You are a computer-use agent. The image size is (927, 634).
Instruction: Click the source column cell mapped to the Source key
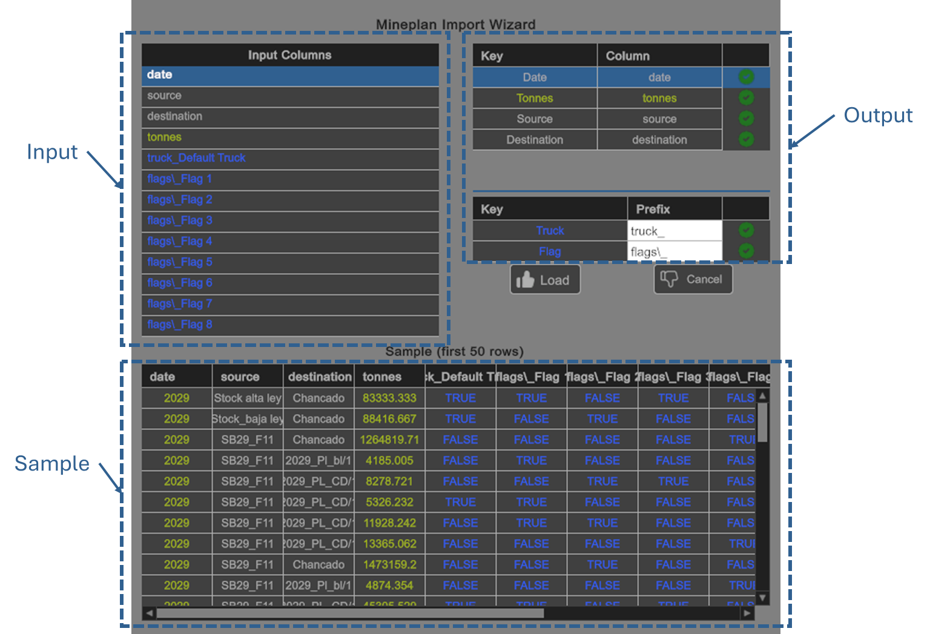pos(659,119)
